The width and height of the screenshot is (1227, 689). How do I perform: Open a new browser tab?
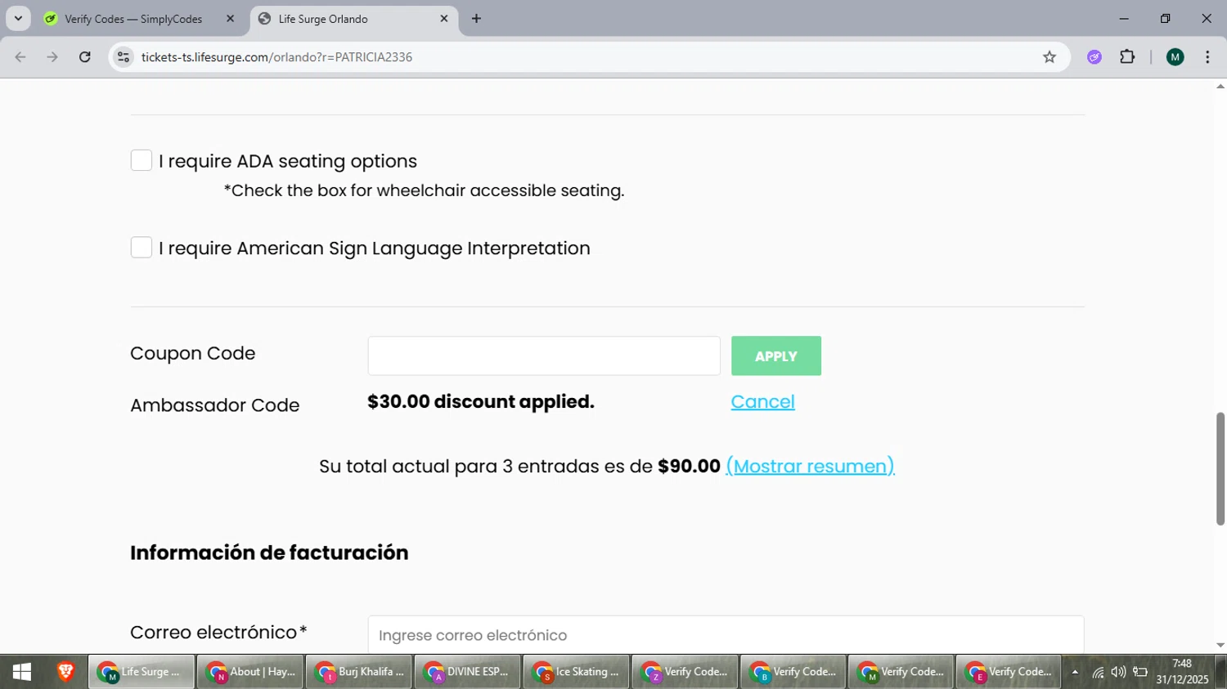[476, 18]
